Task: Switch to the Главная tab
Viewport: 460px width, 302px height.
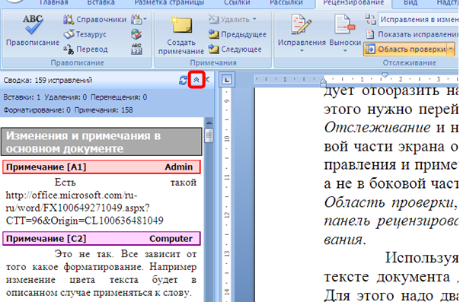Action: [53, 2]
